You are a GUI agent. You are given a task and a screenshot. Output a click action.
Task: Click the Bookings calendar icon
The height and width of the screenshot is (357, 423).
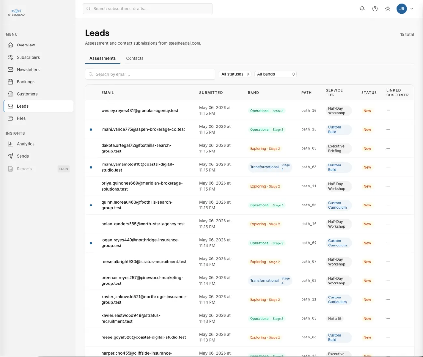(10, 82)
